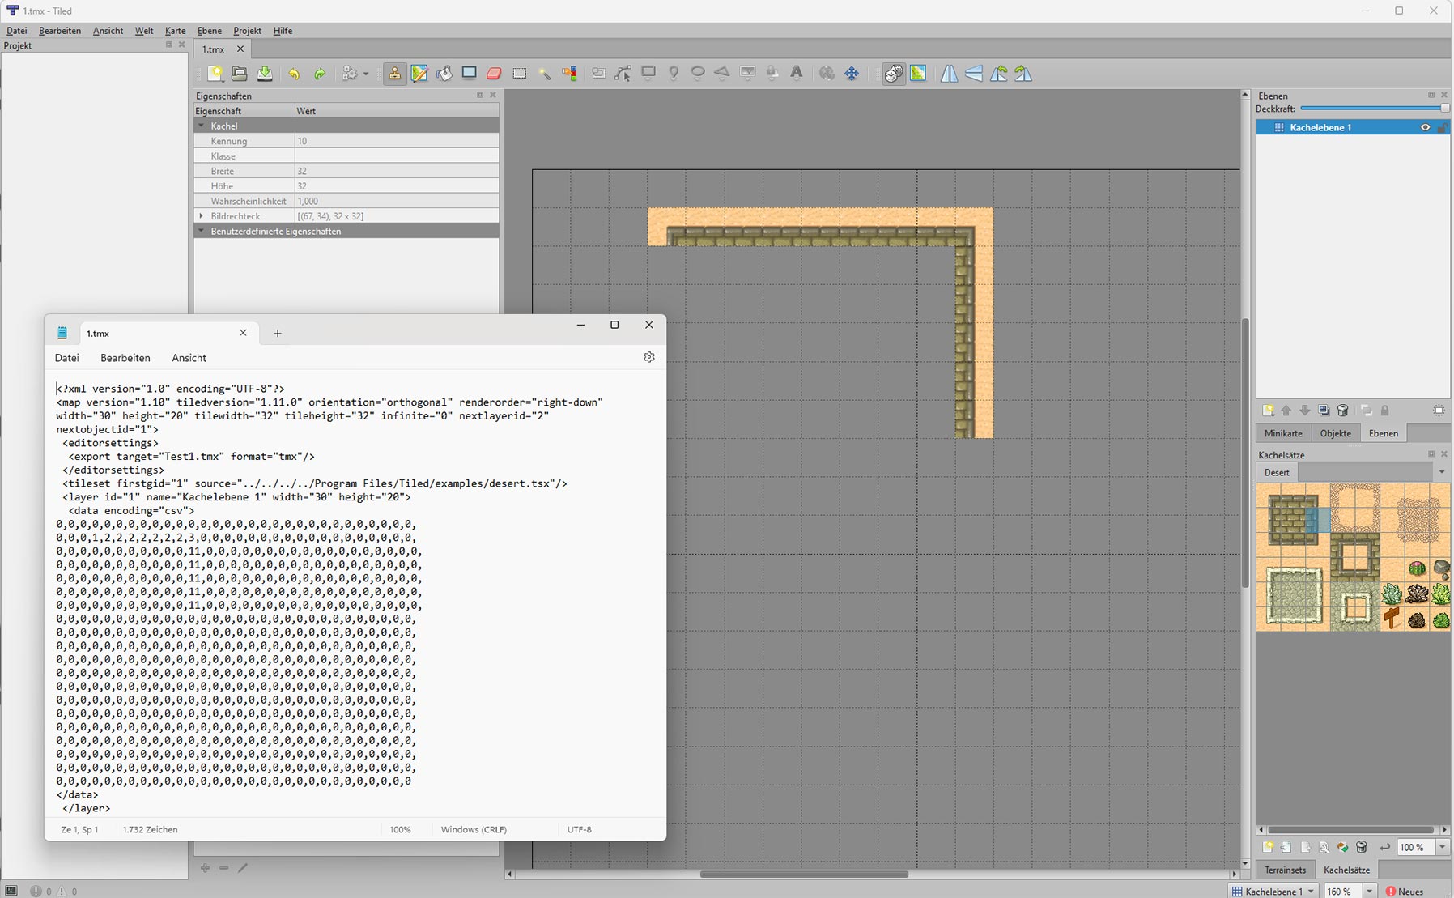Close the 1.tmx tab in Notepad
1454x898 pixels.
243,333
